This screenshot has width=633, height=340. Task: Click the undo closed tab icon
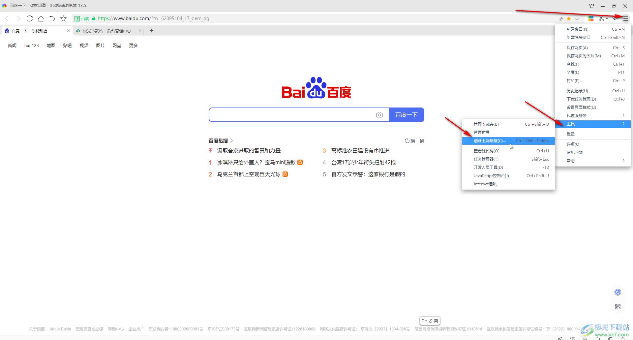click(x=52, y=18)
